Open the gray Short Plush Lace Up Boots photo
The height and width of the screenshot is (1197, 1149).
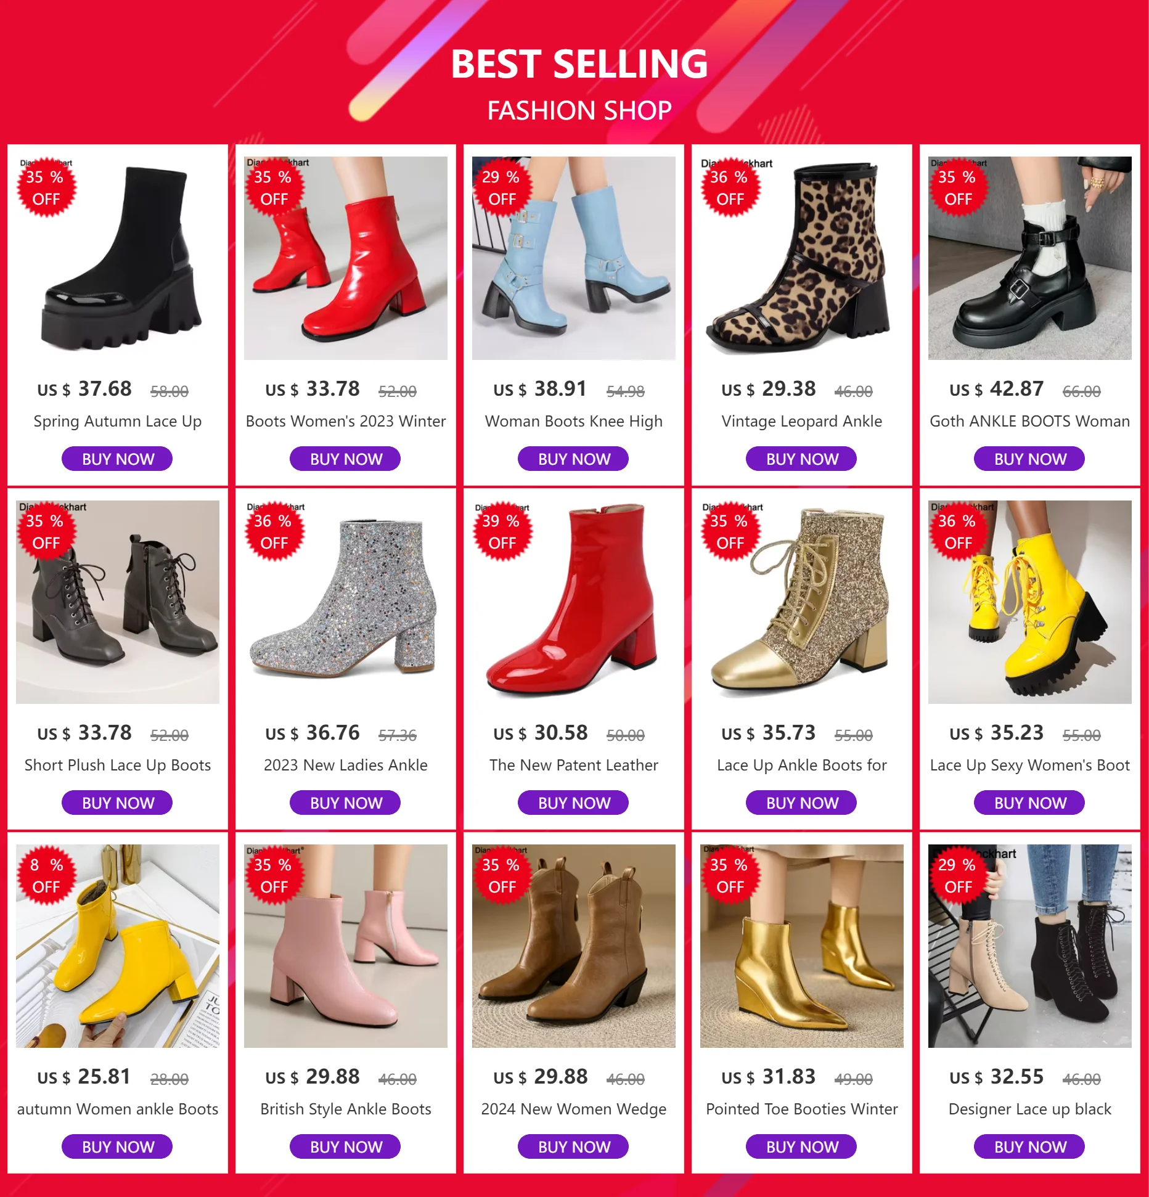118,602
